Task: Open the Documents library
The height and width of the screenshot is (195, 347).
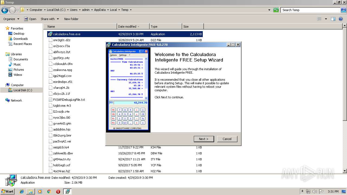Action: [x=21, y=59]
